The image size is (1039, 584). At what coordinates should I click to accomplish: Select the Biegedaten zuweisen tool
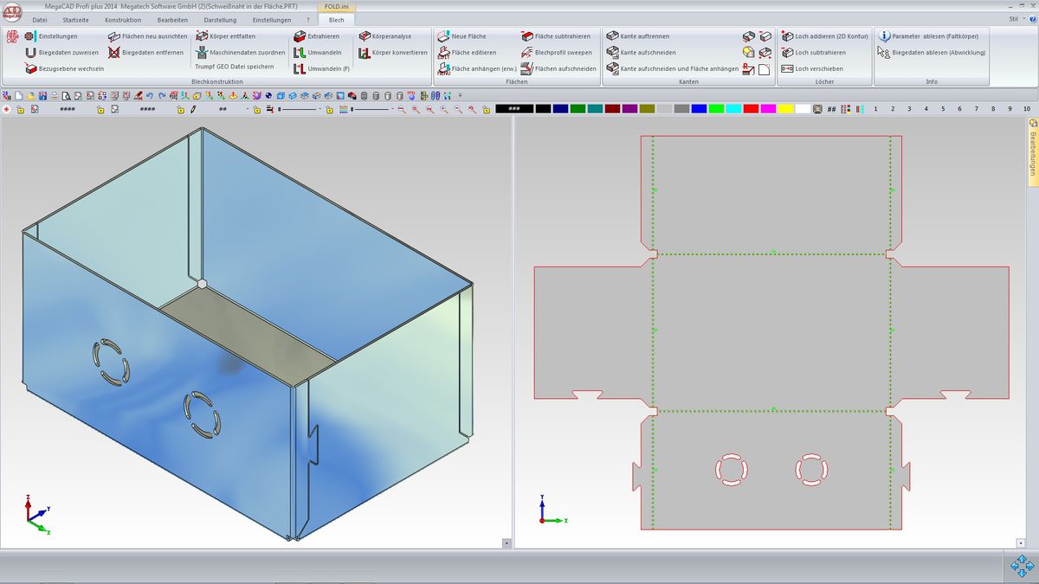[x=31, y=53]
